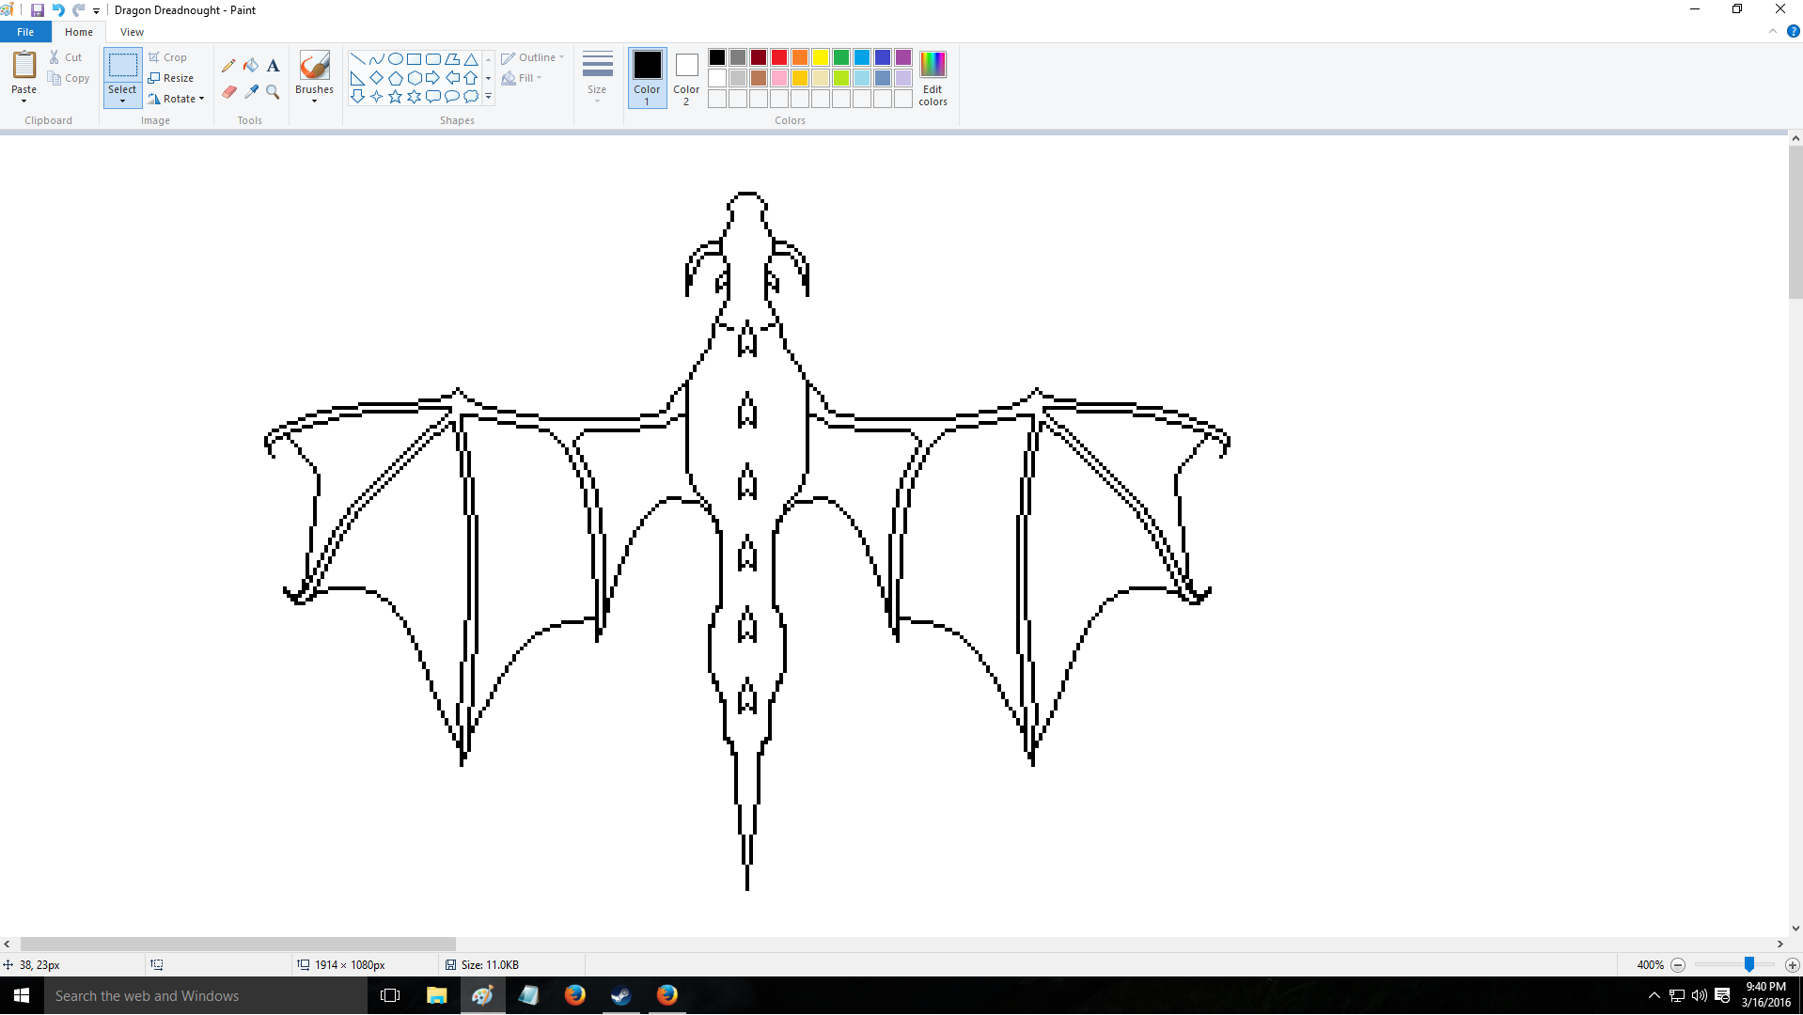This screenshot has width=1803, height=1015.
Task: Click the zoom in plus button
Action: click(1792, 964)
